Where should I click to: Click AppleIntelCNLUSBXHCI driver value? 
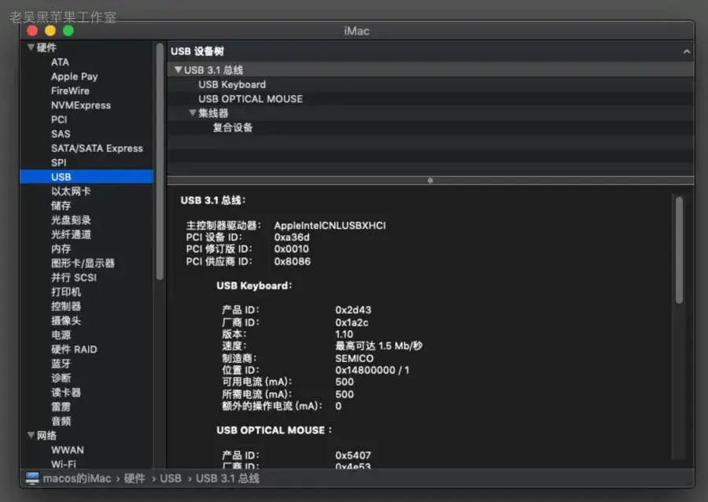point(330,225)
